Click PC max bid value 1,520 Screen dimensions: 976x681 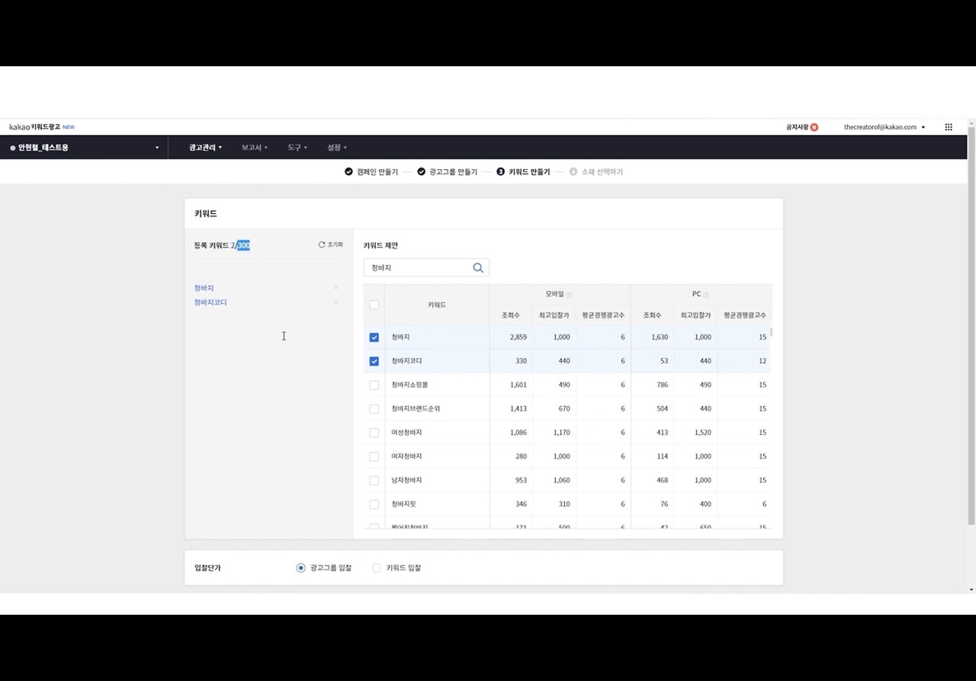703,433
